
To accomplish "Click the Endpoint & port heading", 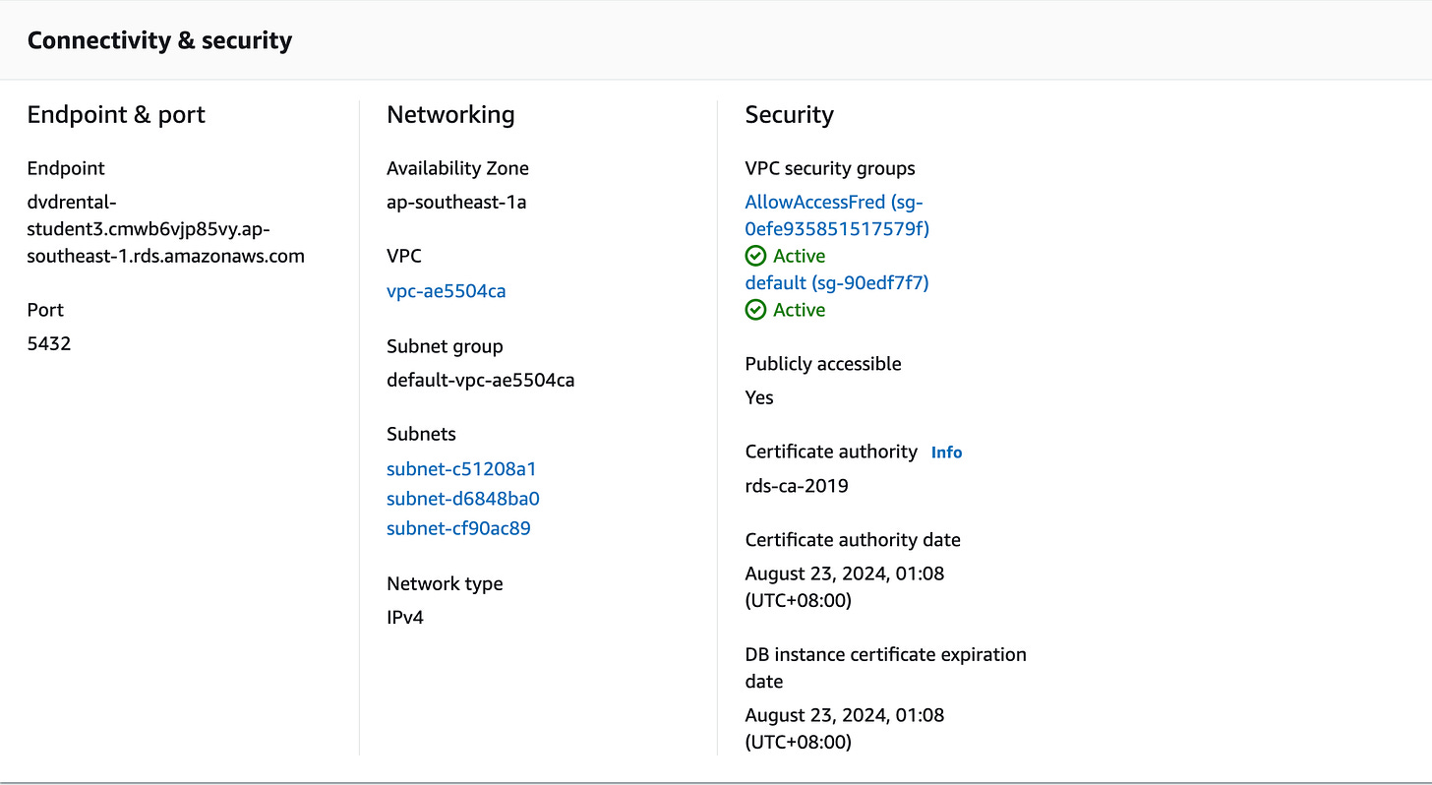I will pos(116,114).
